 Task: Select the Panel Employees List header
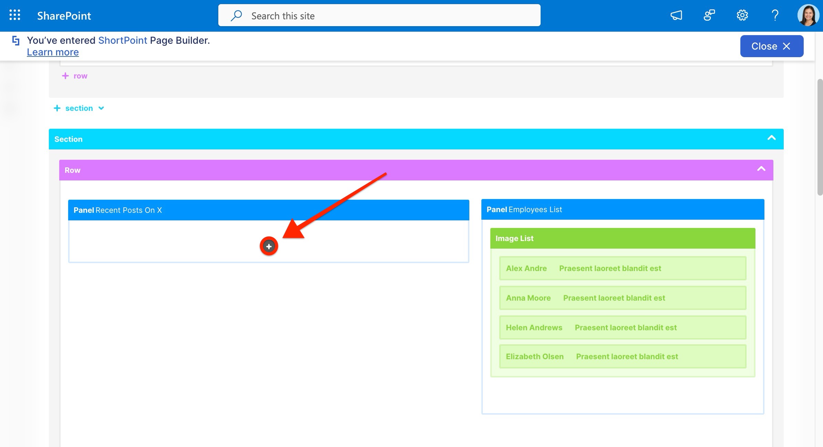pos(622,209)
